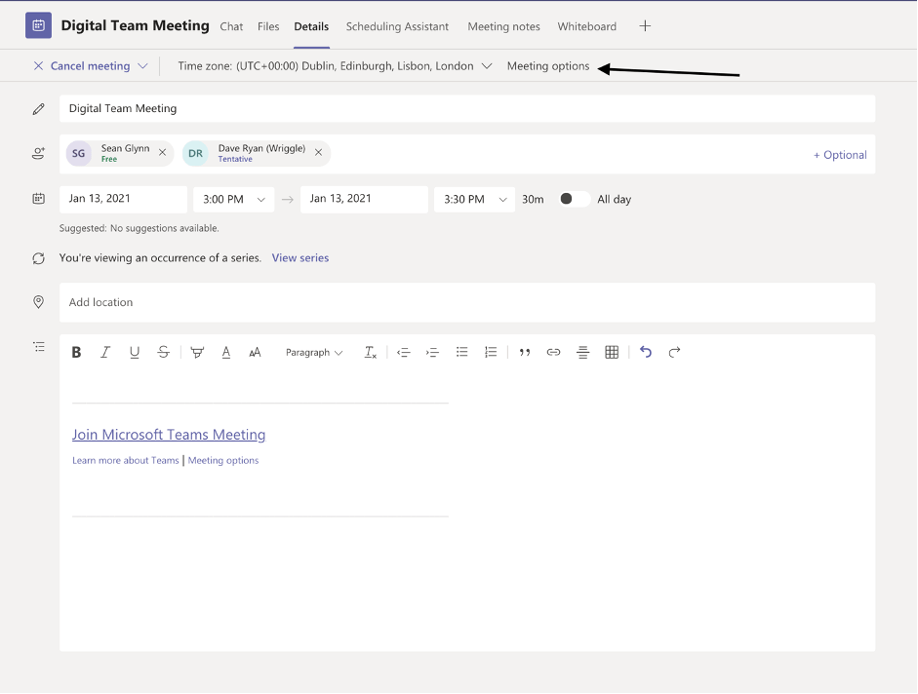Image resolution: width=918 pixels, height=694 pixels.
Task: Insert a table into the description
Action: pyautogui.click(x=612, y=352)
